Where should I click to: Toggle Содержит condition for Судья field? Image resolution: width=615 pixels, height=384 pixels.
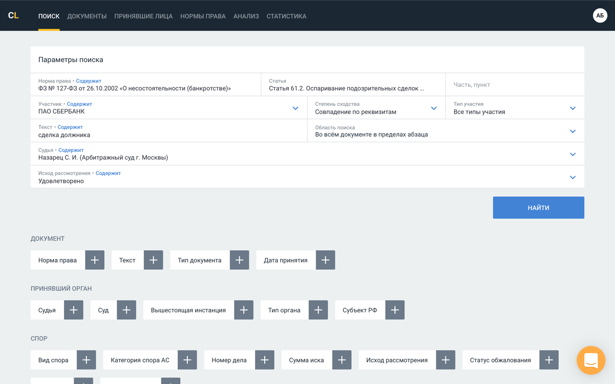(x=71, y=150)
